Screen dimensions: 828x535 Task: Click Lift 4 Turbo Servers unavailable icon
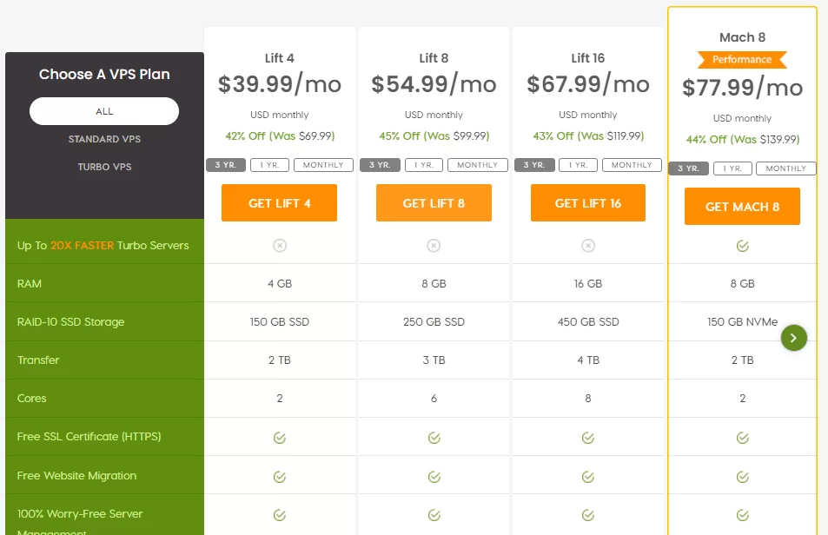pyautogui.click(x=280, y=246)
